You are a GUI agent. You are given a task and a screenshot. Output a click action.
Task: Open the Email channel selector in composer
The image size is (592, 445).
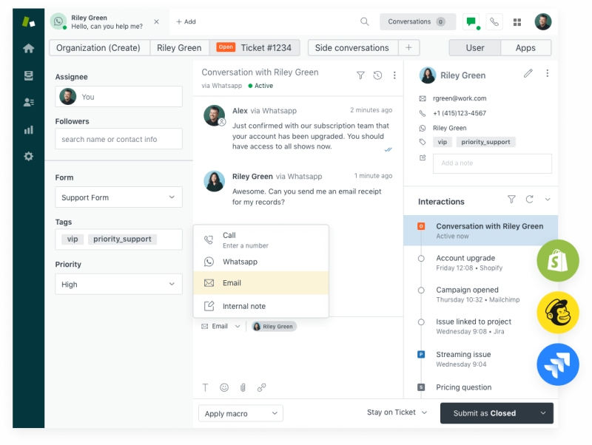pyautogui.click(x=221, y=326)
